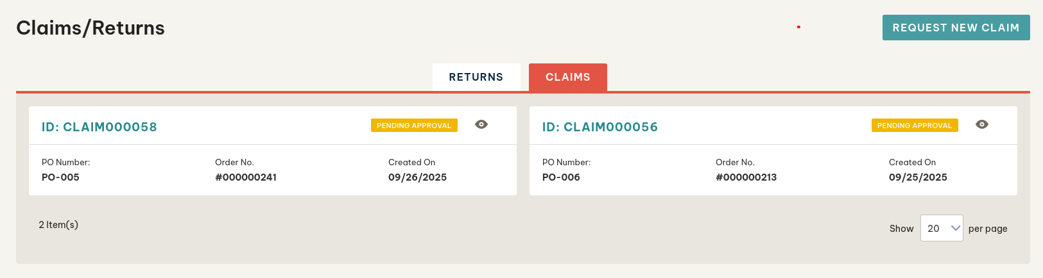Open the claim ID CLAIM000056 heading

click(600, 127)
